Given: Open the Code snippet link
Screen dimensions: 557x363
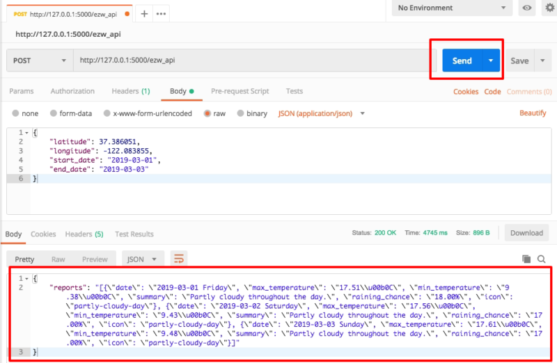Looking at the screenshot, I should click(x=492, y=92).
